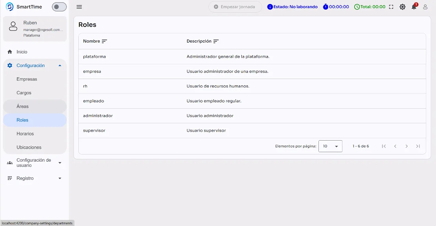Click the user account icon top right

click(425, 7)
